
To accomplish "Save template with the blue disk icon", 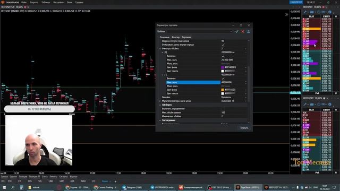I will point(249,31).
